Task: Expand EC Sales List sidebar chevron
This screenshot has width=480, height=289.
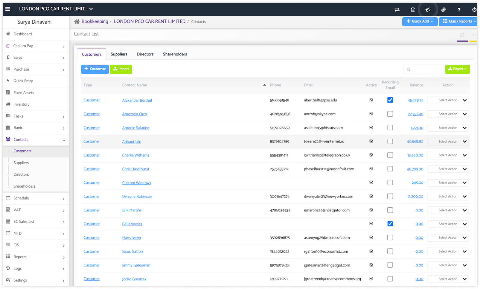Action: (64, 222)
